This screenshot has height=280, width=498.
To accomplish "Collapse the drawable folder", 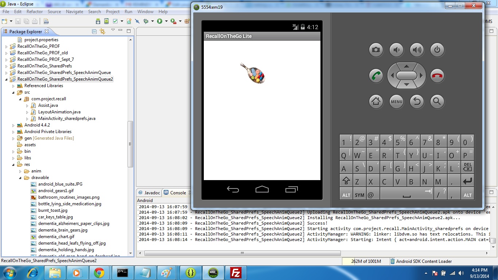I will tap(20, 178).
